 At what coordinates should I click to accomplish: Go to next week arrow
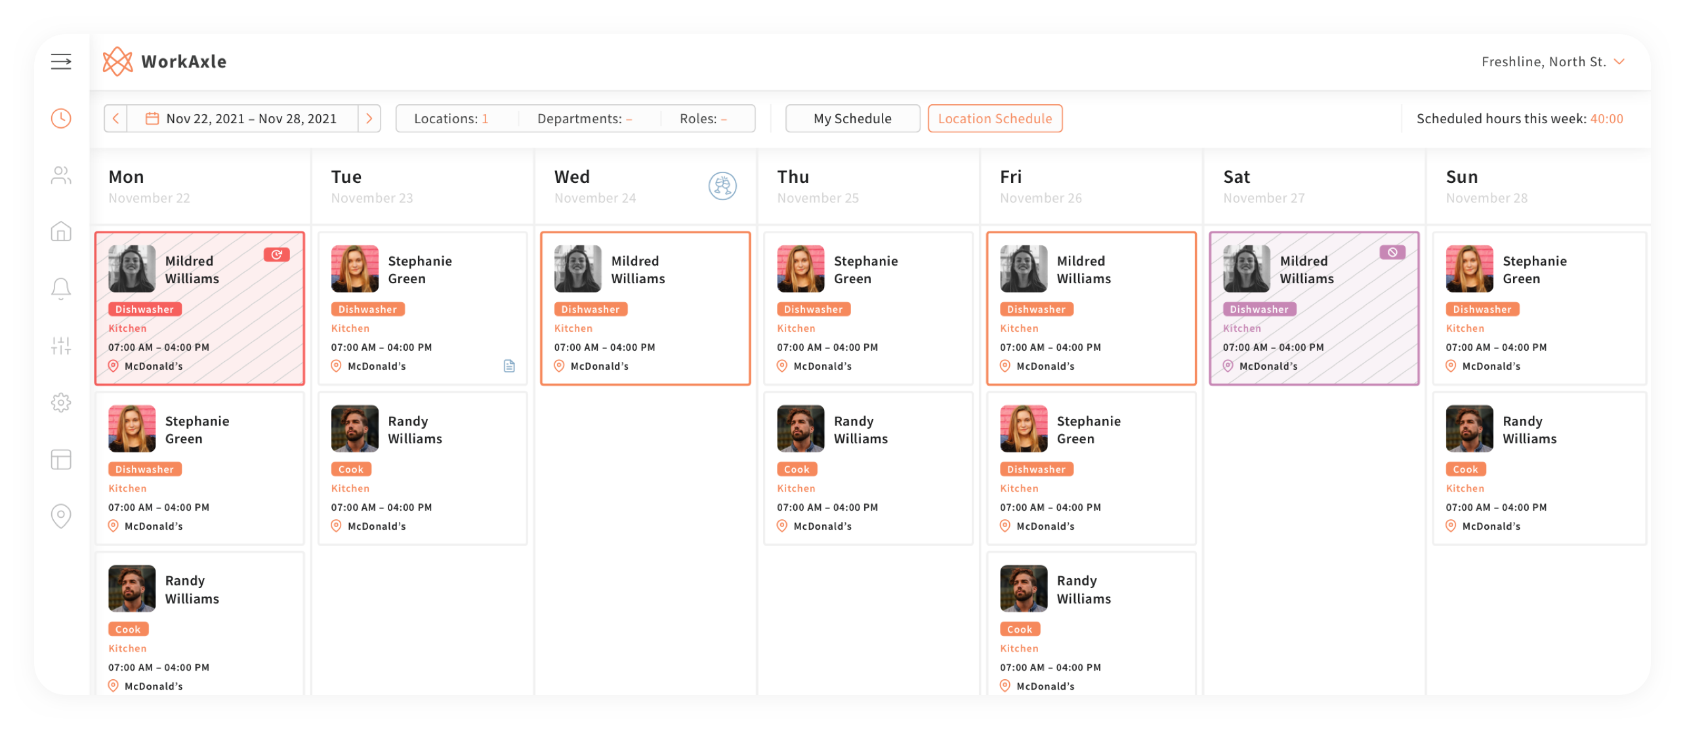tap(369, 119)
